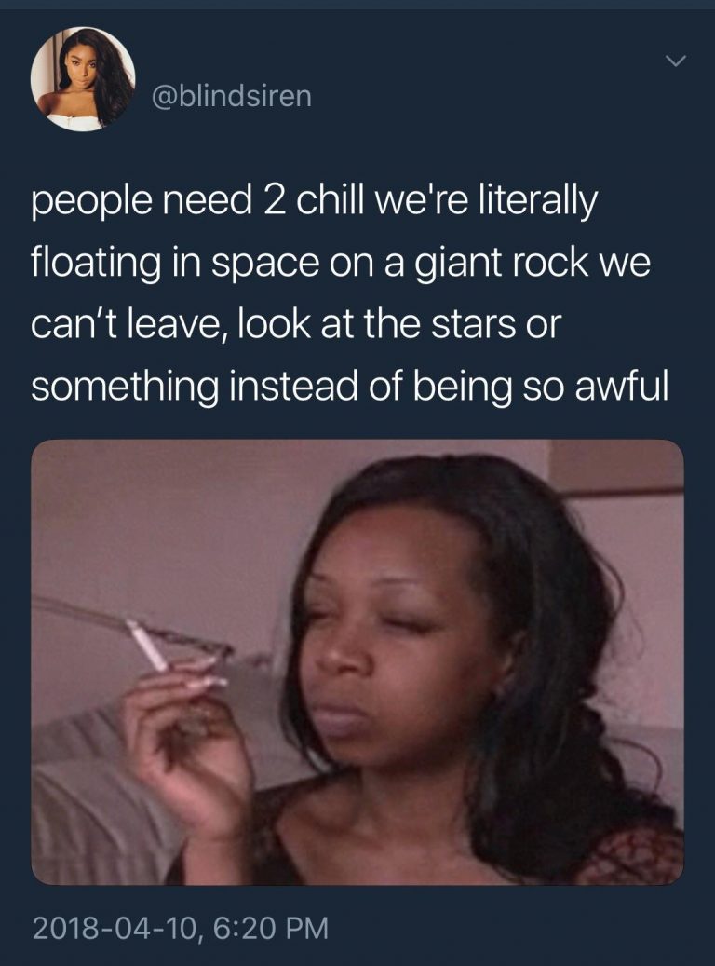Image resolution: width=715 pixels, height=966 pixels.
Task: Expand the tweet options chevron
Action: click(676, 61)
